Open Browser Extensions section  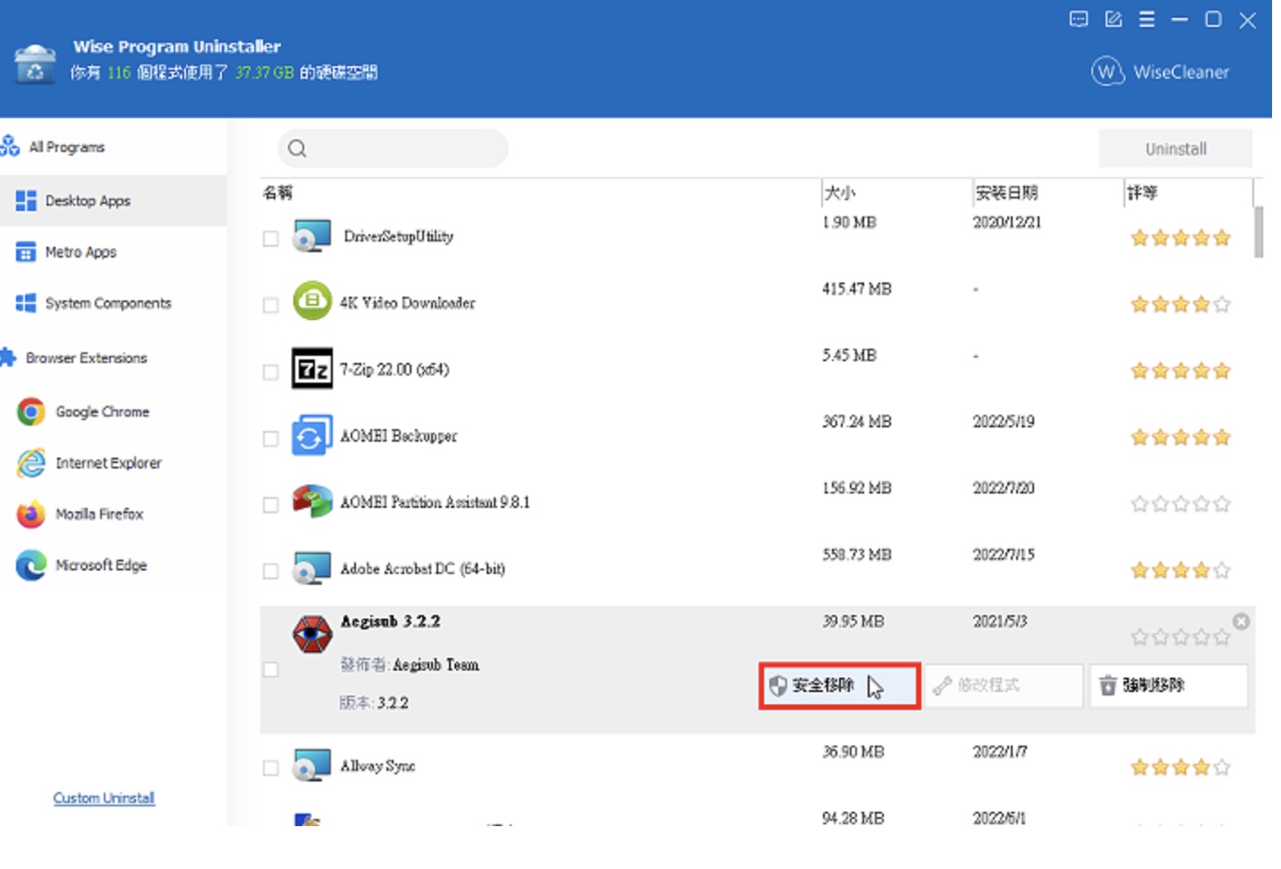coord(86,358)
